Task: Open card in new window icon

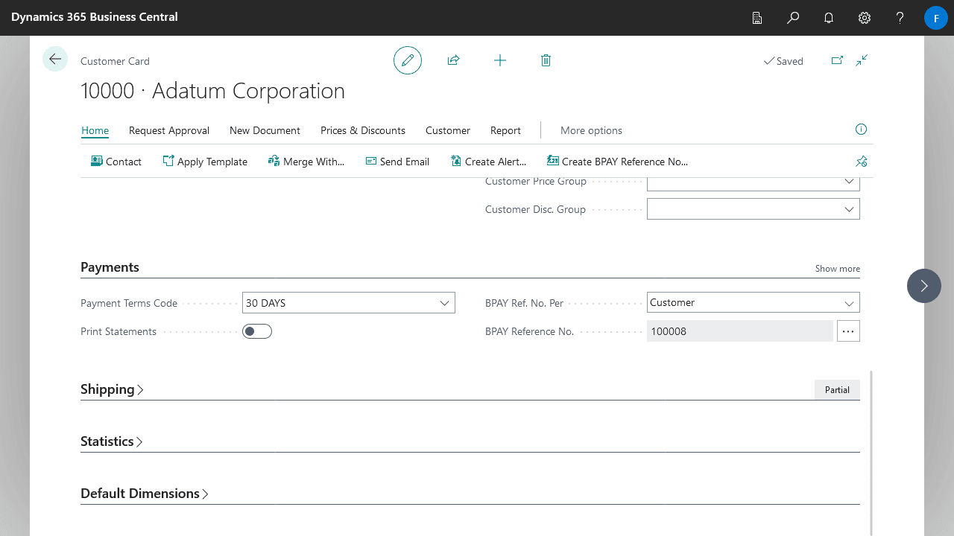Action: (x=837, y=60)
